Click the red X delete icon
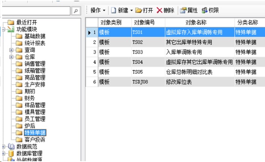This screenshot has height=162, width=265. click(x=159, y=10)
